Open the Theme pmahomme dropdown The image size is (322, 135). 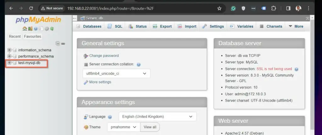(x=124, y=127)
